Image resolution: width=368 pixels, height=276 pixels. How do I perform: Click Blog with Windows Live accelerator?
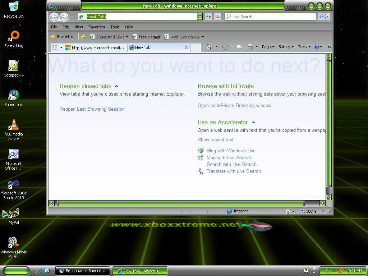231,151
